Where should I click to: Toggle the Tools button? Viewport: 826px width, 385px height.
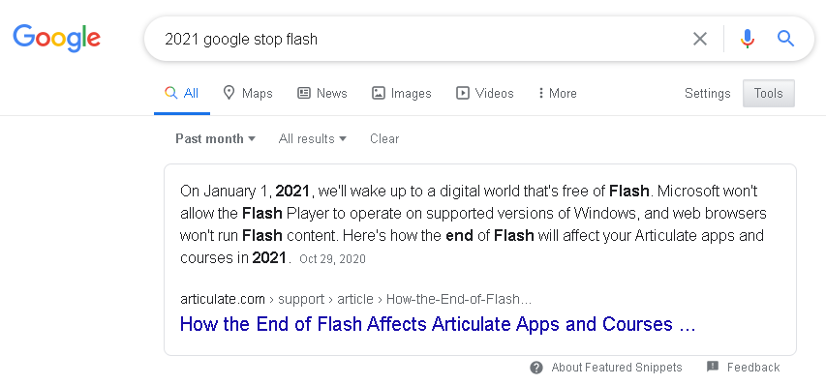click(769, 93)
